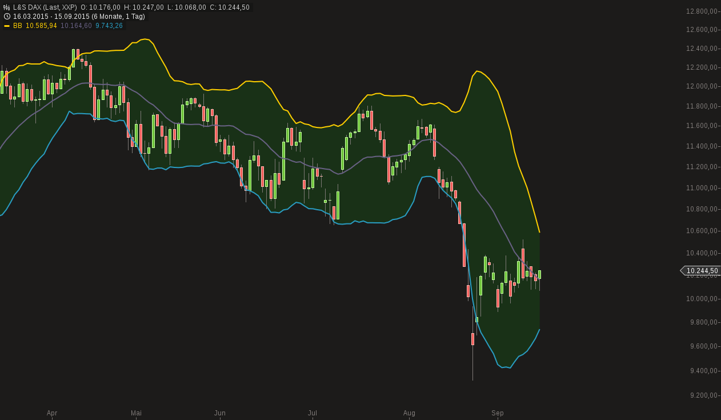This screenshot has width=721, height=420.
Task: Select the Apr label on the time axis
Action: [x=52, y=413]
